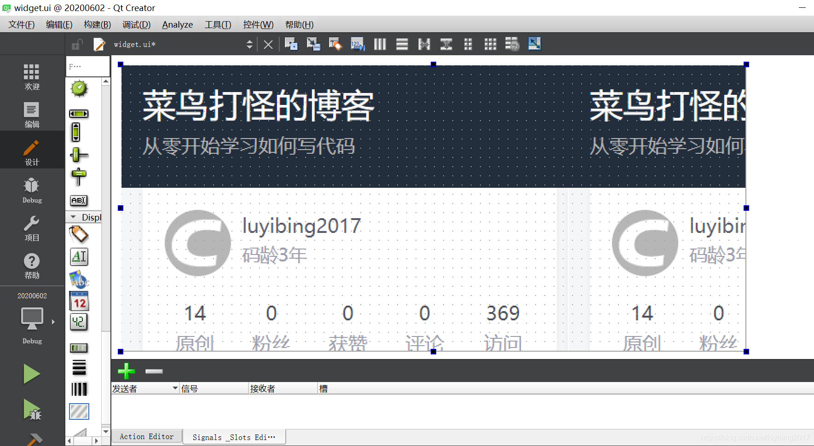Click the green Run button

(32, 374)
